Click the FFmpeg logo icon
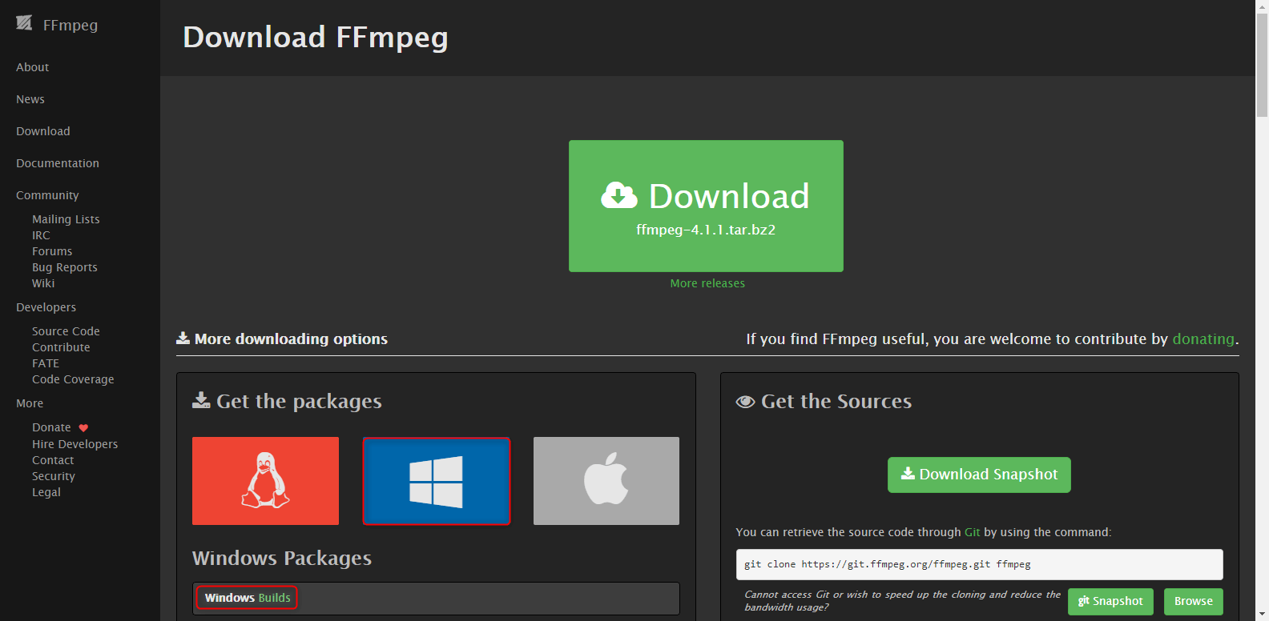This screenshot has width=1269, height=621. [x=24, y=23]
